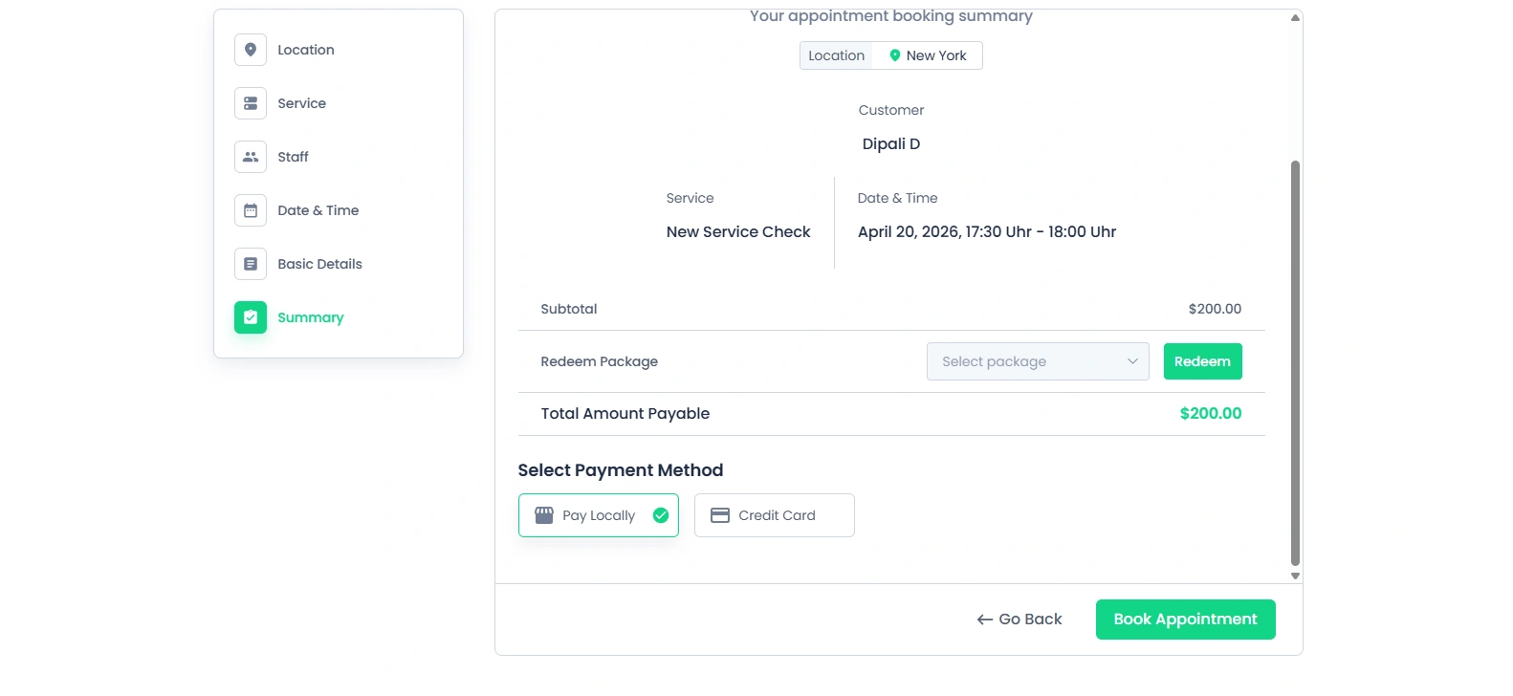
Task: Click the Go Back left arrow icon
Action: [x=985, y=620]
